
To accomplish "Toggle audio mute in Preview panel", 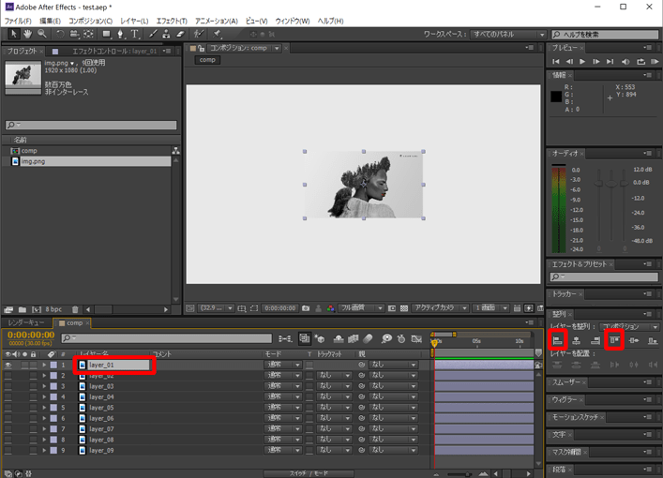I will tap(625, 62).
